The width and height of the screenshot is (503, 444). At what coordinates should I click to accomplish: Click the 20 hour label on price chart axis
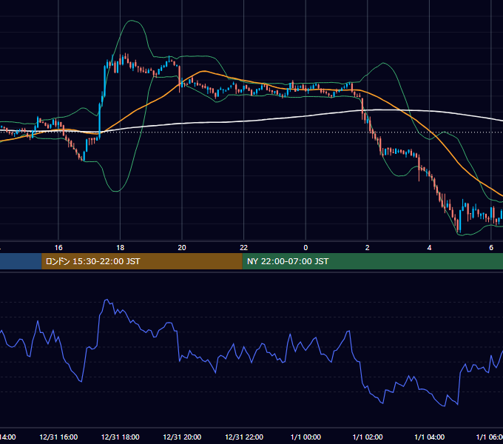tap(182, 248)
